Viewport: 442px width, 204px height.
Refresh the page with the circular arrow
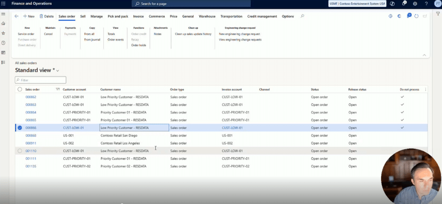click(x=416, y=17)
